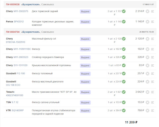Select order date 17 МАЯ 1:07

tap(148, 4)
